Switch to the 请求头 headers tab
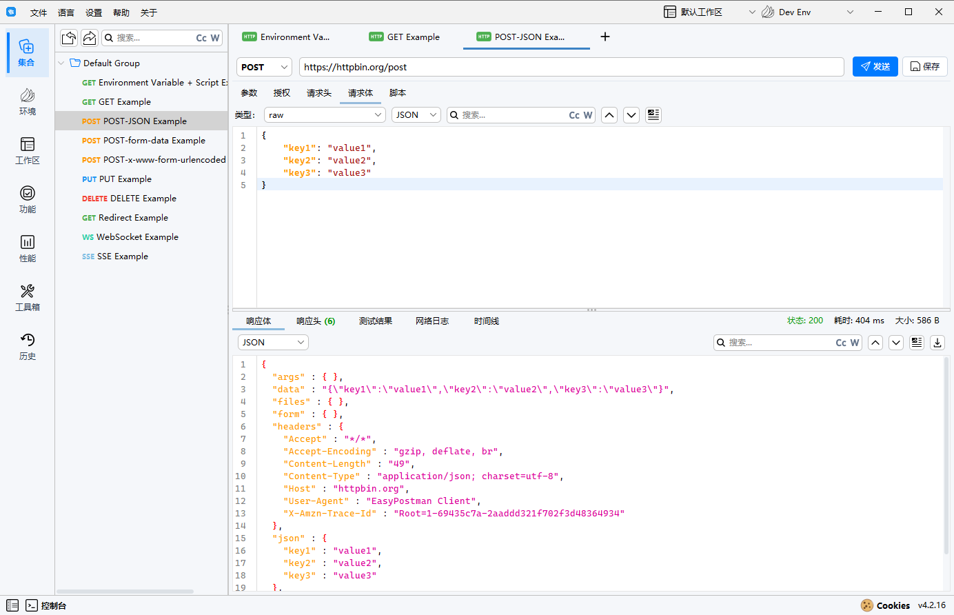954x615 pixels. click(x=318, y=93)
